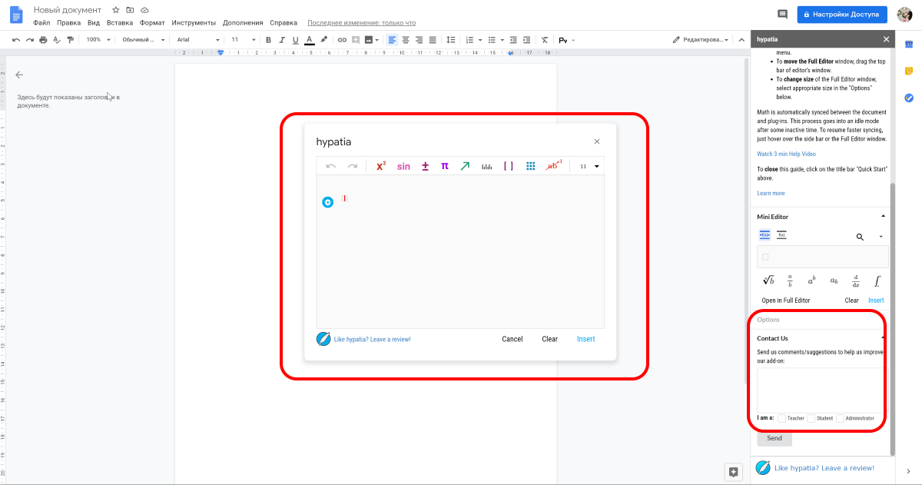Image resolution: width=922 pixels, height=485 pixels.
Task: Select display math mode icon in Mini Editor
Action: pyautogui.click(x=781, y=235)
